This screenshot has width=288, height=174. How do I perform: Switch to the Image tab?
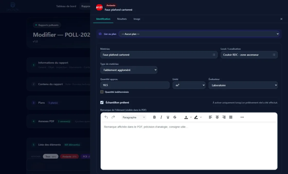click(137, 19)
